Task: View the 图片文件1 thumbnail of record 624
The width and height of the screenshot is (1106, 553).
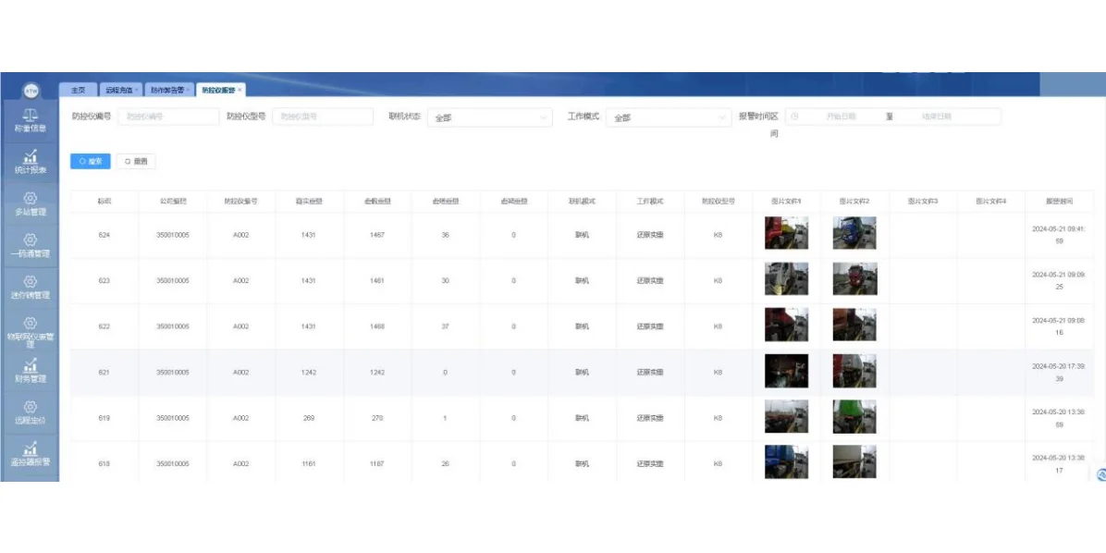Action: click(x=788, y=235)
